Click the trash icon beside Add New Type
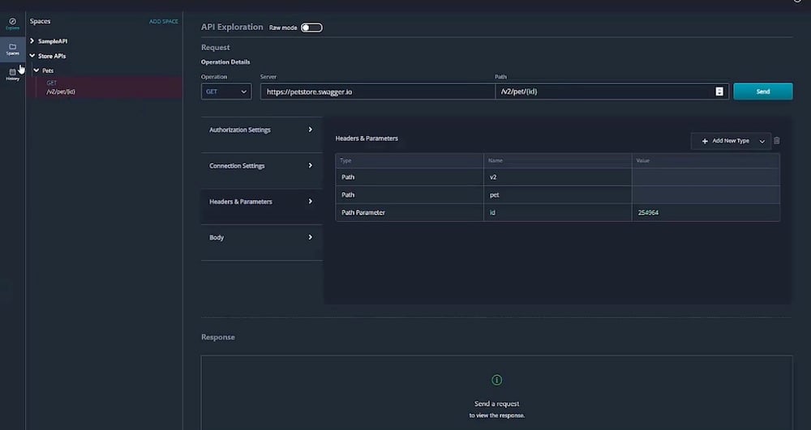Screen dimensions: 811x430 pos(776,141)
